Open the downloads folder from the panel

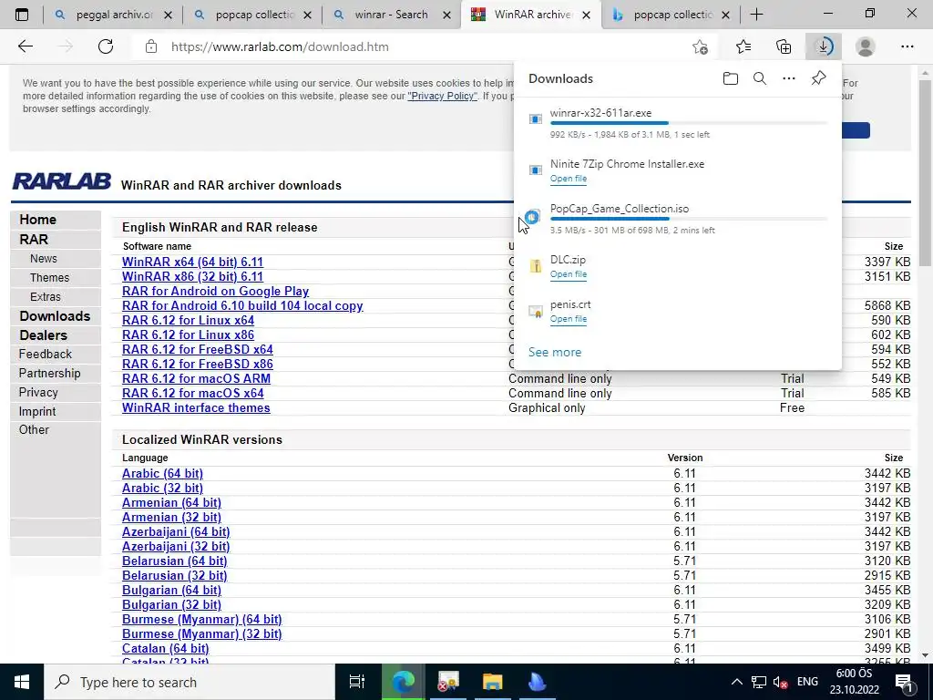click(731, 78)
